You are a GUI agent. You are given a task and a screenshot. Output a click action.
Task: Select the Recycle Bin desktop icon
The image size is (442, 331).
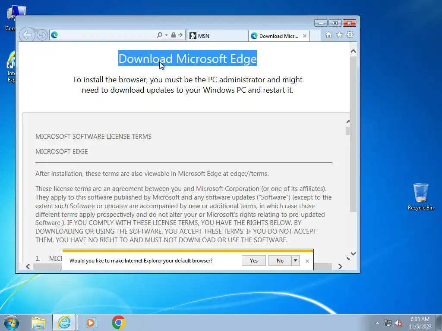[420, 197]
